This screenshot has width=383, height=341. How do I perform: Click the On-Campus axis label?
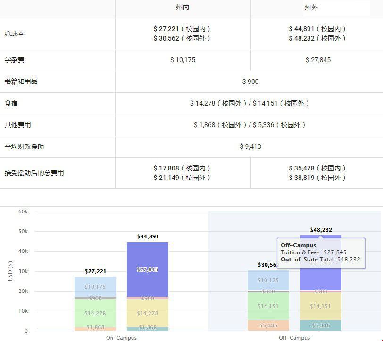tap(121, 338)
